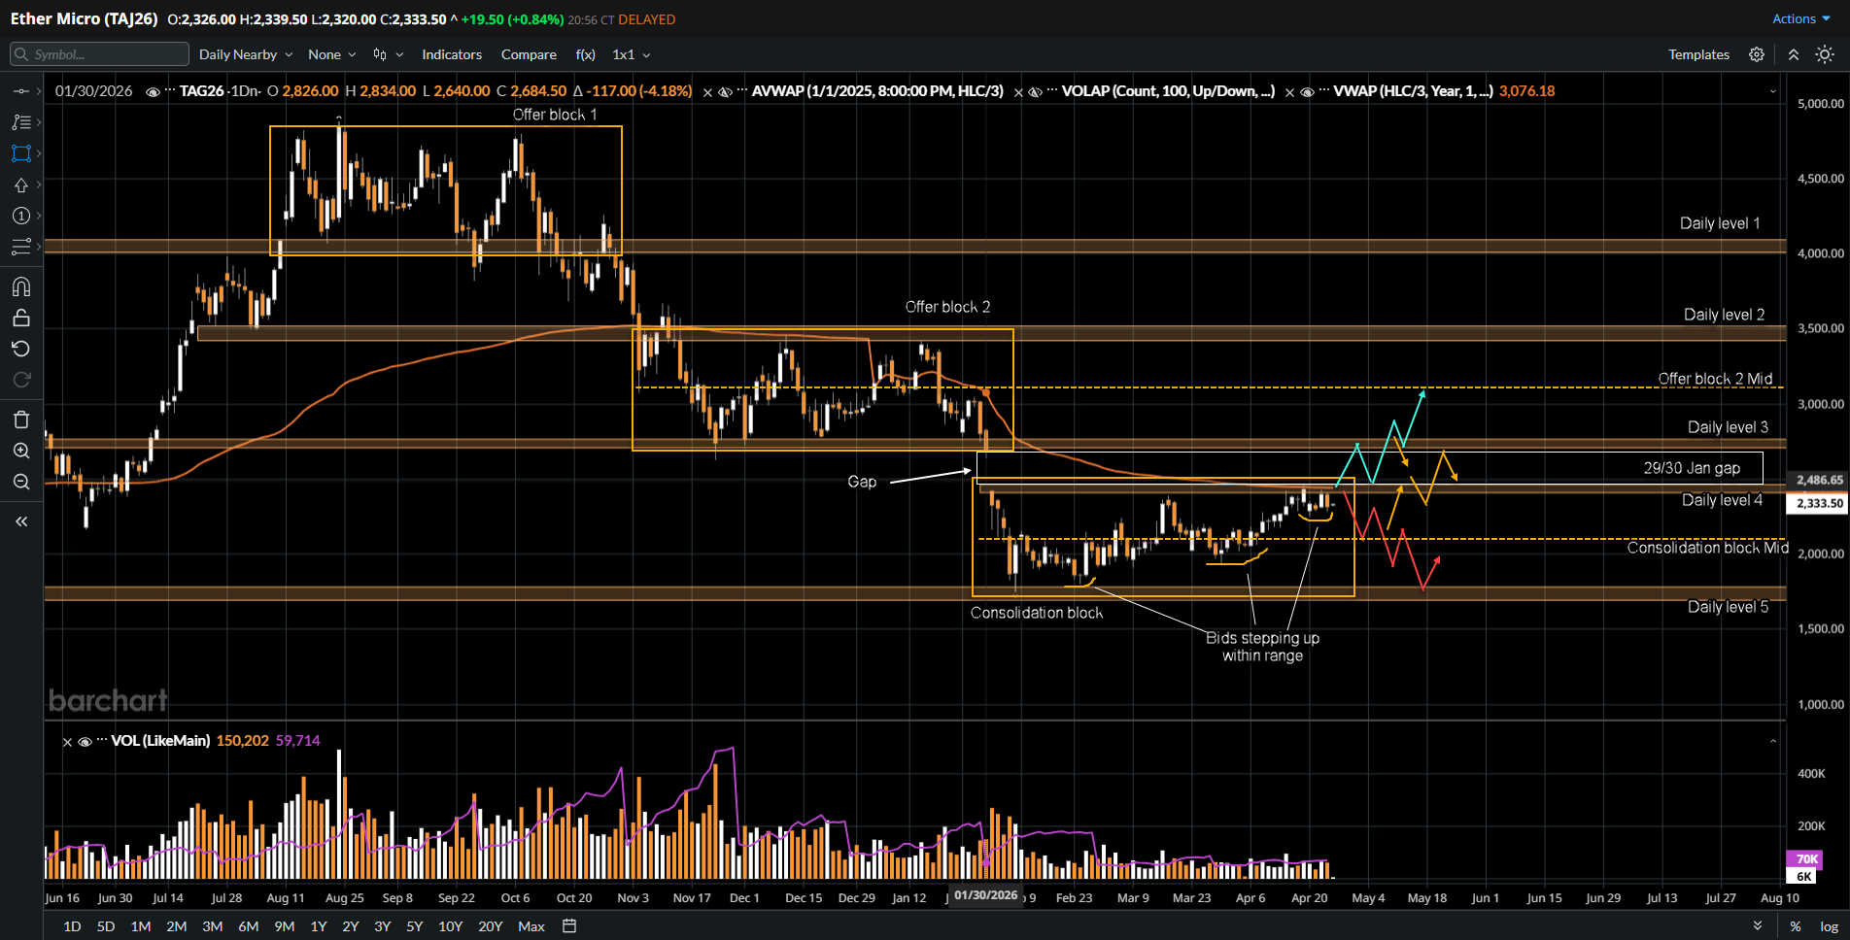Toggle visibility of VOLAP indicator
This screenshot has height=940, width=1850.
click(x=1035, y=92)
